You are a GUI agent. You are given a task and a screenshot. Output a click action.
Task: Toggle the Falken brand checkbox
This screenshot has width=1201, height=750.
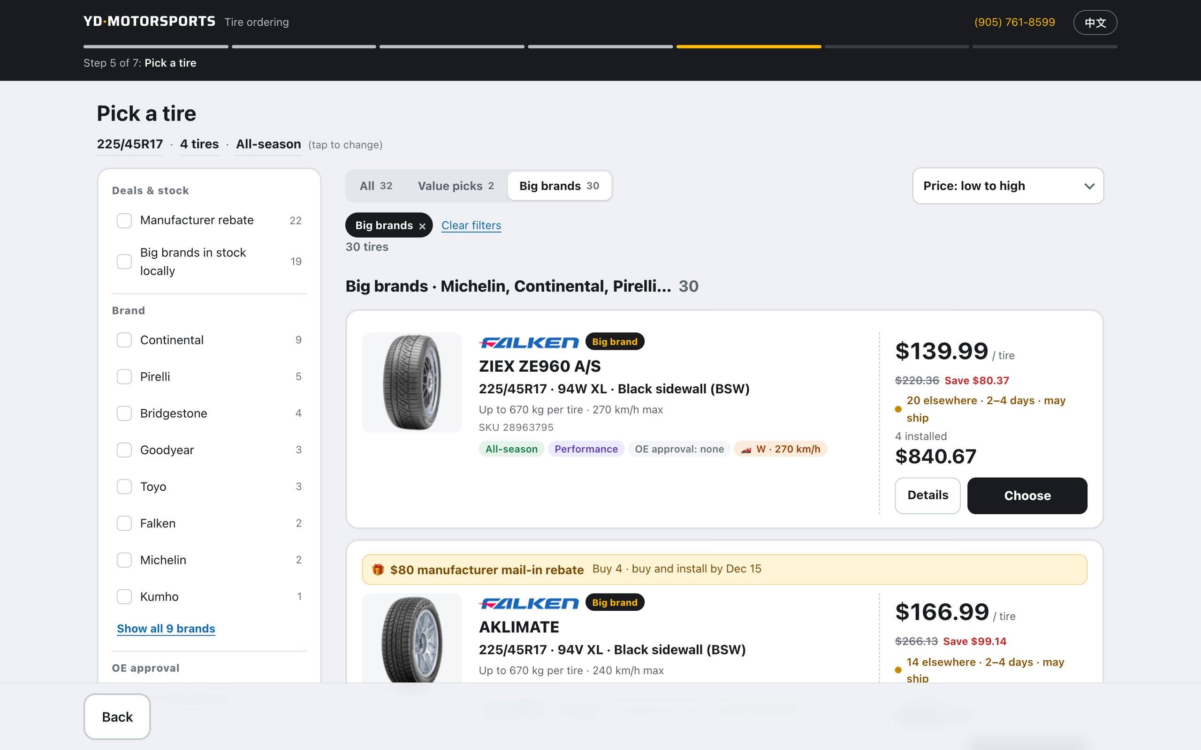[x=124, y=523]
